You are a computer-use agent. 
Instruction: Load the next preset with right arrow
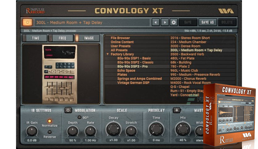point(165,22)
